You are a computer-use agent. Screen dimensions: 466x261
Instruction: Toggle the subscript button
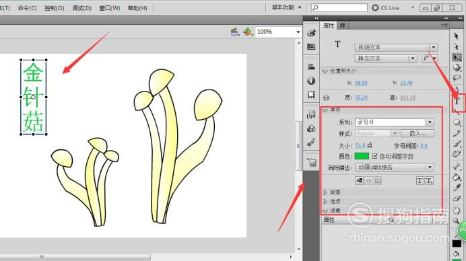(429, 180)
